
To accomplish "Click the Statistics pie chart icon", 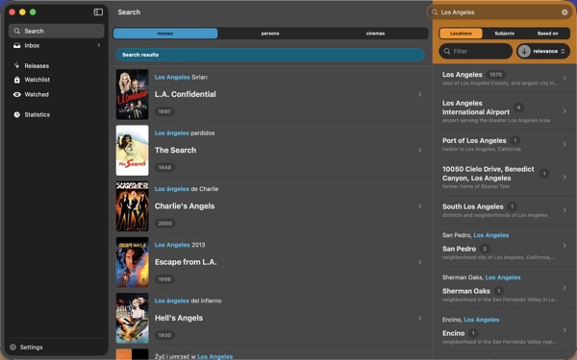I will pyautogui.click(x=17, y=114).
